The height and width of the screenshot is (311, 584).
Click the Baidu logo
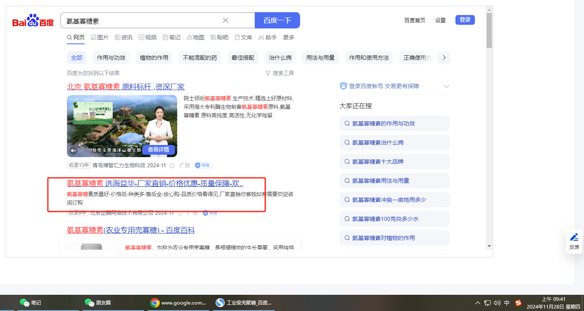click(x=33, y=21)
